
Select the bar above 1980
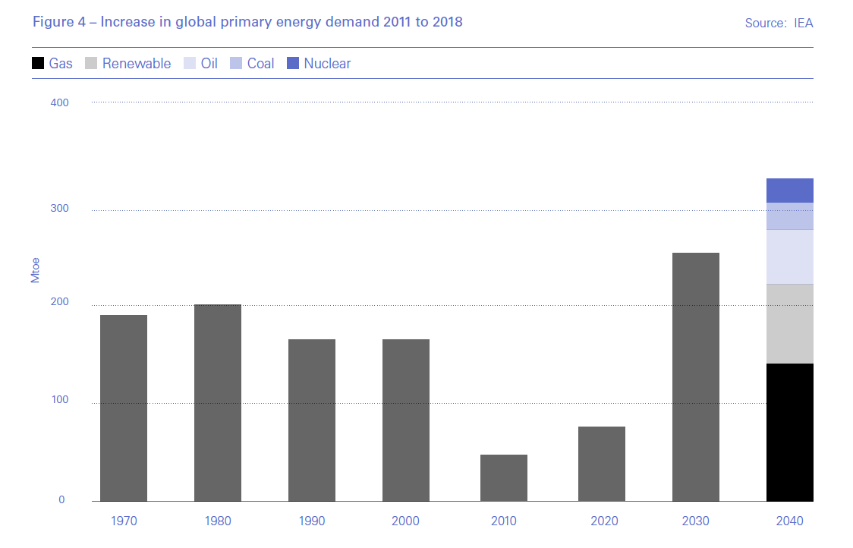tap(218, 402)
